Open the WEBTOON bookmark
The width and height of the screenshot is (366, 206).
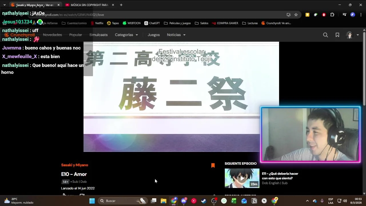point(132,23)
